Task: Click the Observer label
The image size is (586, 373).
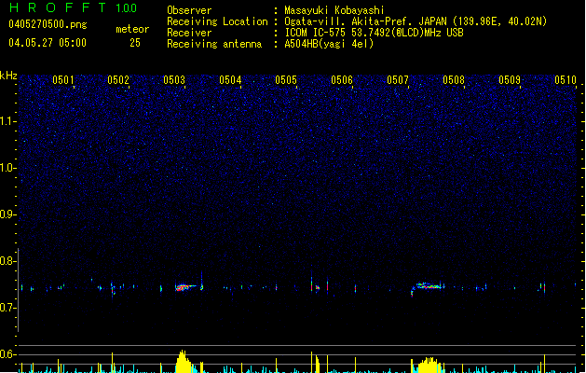Action: [x=189, y=10]
